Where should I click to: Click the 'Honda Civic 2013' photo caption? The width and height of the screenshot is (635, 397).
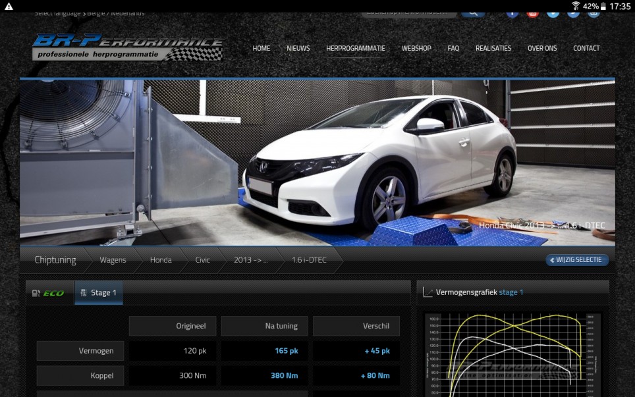pos(542,225)
